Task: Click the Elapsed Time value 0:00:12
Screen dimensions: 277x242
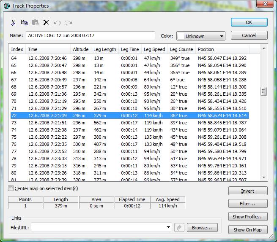Action: pyautogui.click(x=132, y=206)
